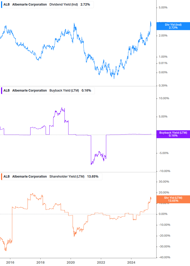The width and height of the screenshot is (190, 266).
Task: Click the -20.00% tick on shareholder yield axis
Action: click(x=164, y=236)
